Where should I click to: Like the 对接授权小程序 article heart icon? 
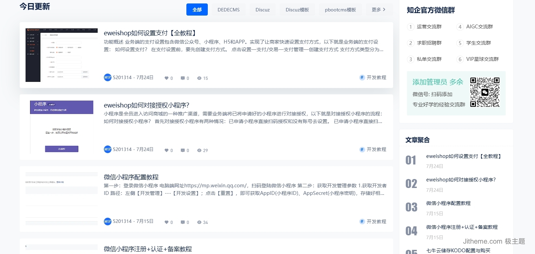pyautogui.click(x=166, y=150)
